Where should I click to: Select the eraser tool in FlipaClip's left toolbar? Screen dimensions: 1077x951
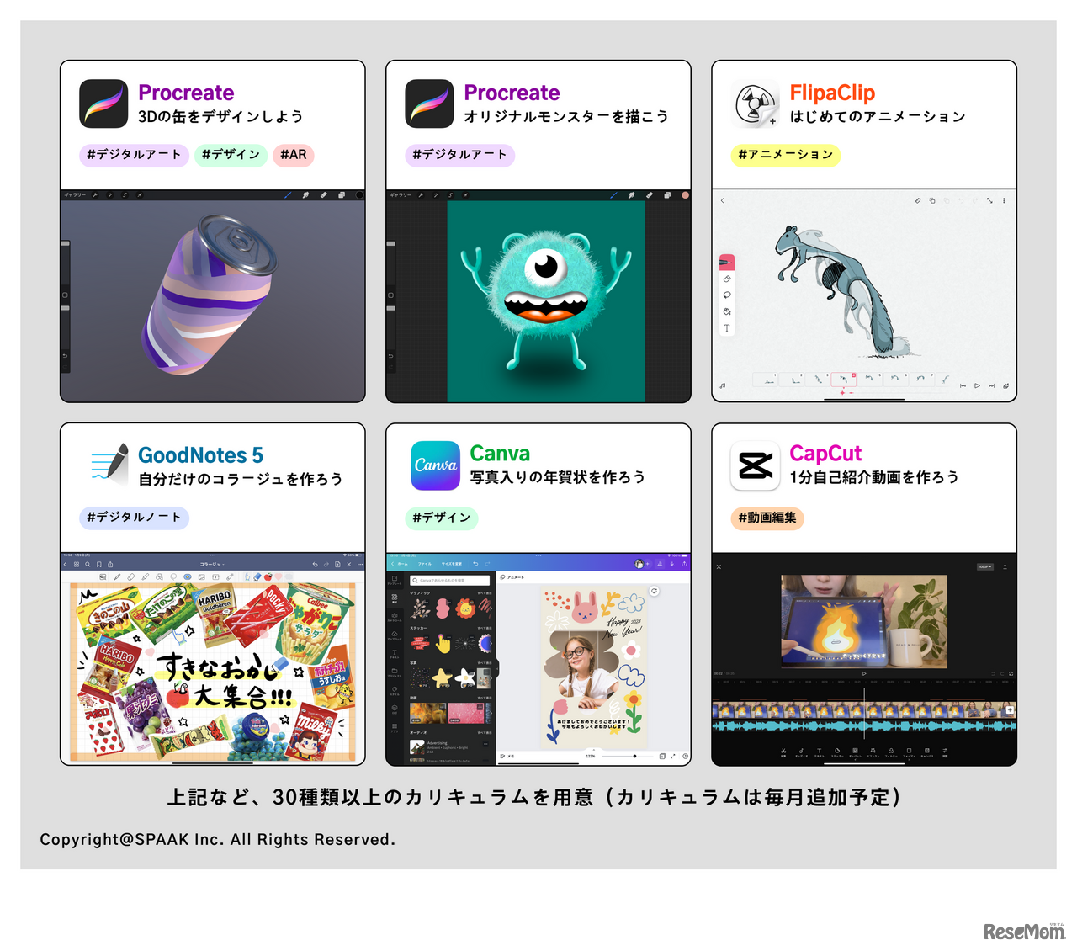[x=727, y=279]
